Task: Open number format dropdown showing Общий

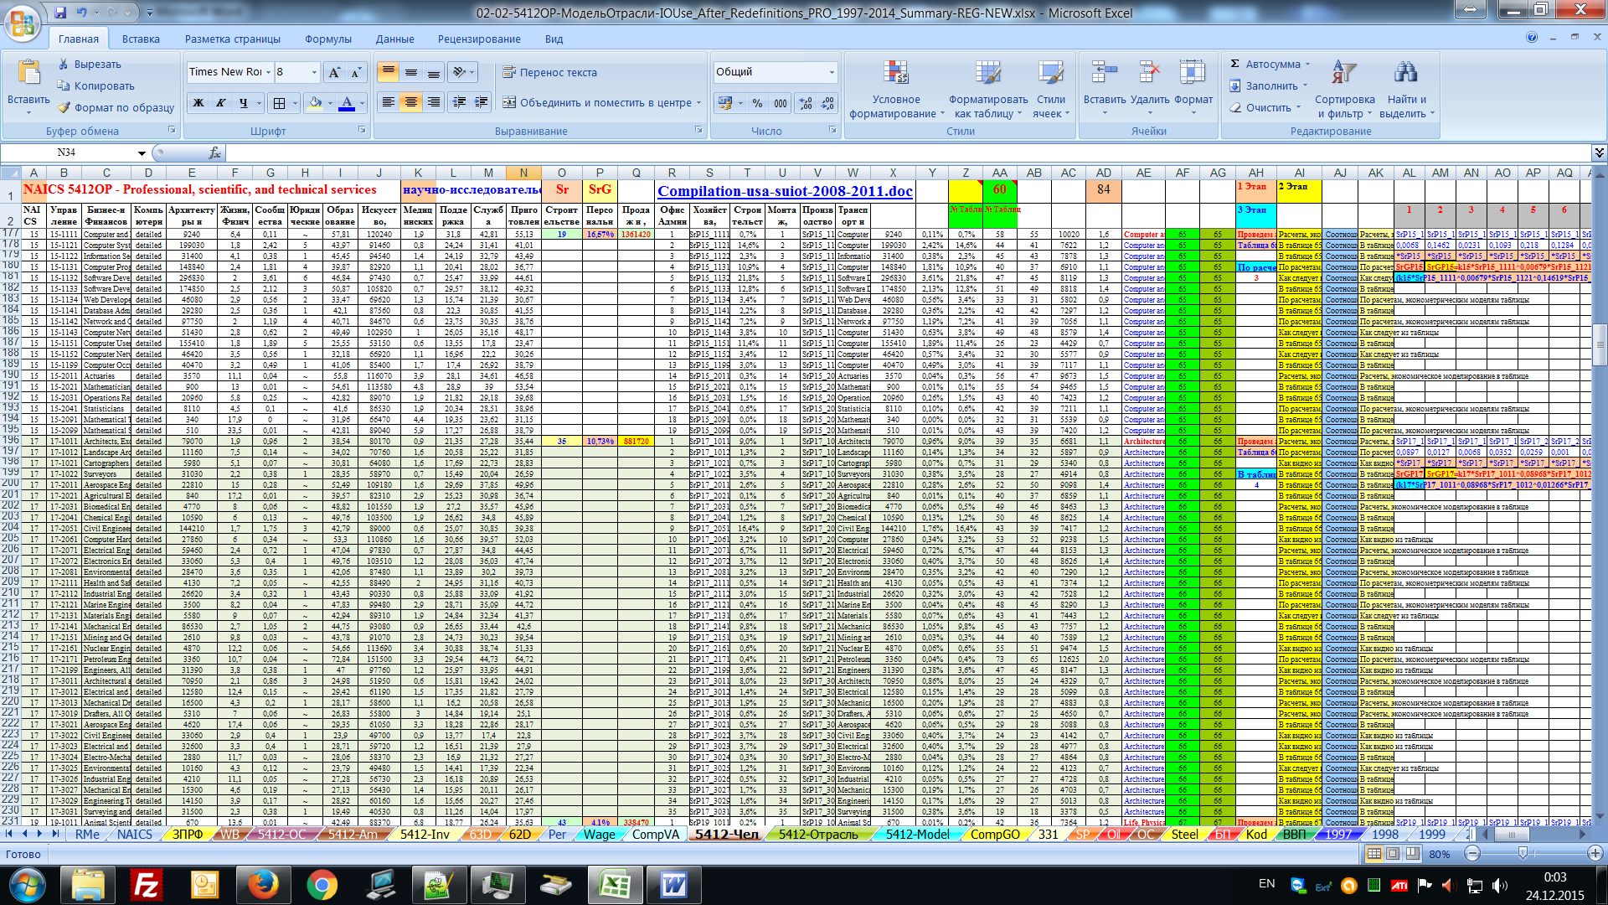Action: (832, 72)
